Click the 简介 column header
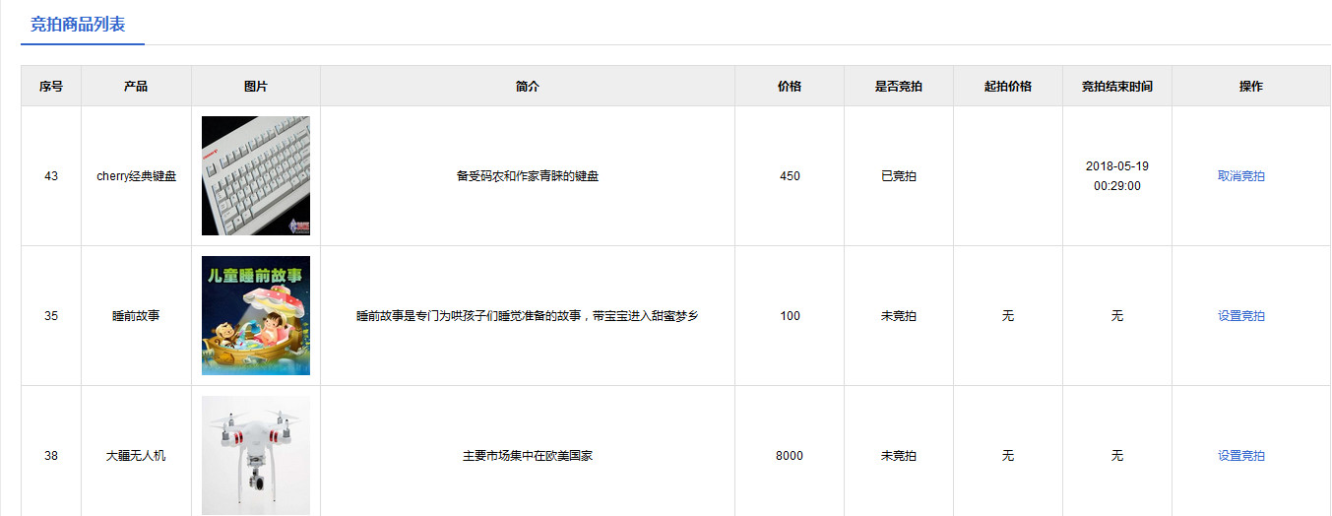Image resolution: width=1332 pixels, height=516 pixels. click(x=528, y=86)
